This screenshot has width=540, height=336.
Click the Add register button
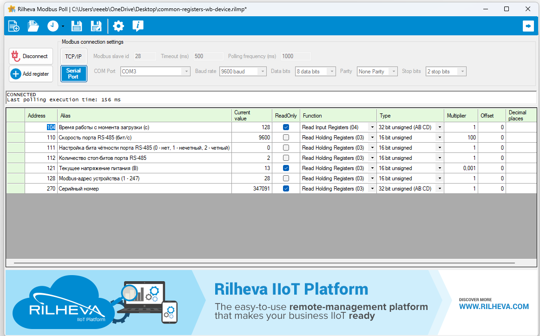pos(31,74)
